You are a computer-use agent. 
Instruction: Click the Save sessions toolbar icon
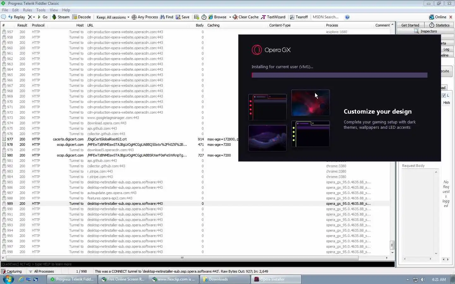pos(178,17)
